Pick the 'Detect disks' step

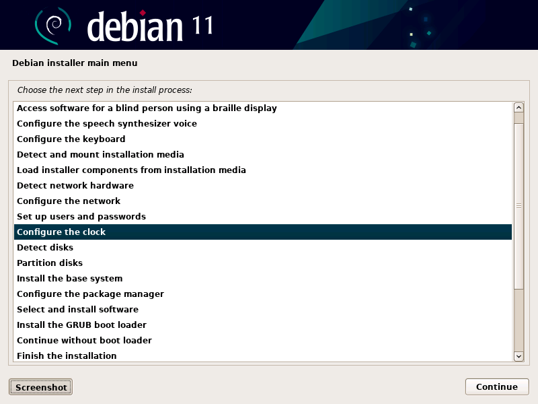263,247
